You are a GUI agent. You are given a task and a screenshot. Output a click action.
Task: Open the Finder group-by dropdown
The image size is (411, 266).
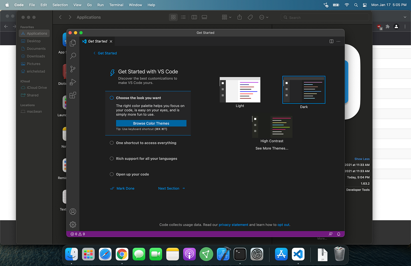(x=226, y=17)
